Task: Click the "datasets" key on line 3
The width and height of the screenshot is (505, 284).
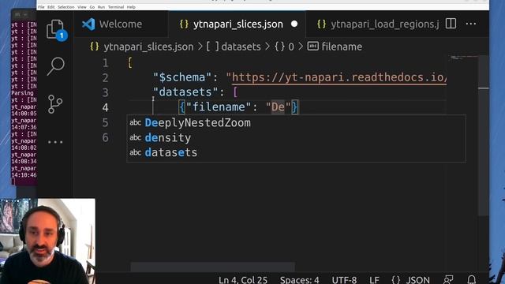Action: (x=185, y=92)
